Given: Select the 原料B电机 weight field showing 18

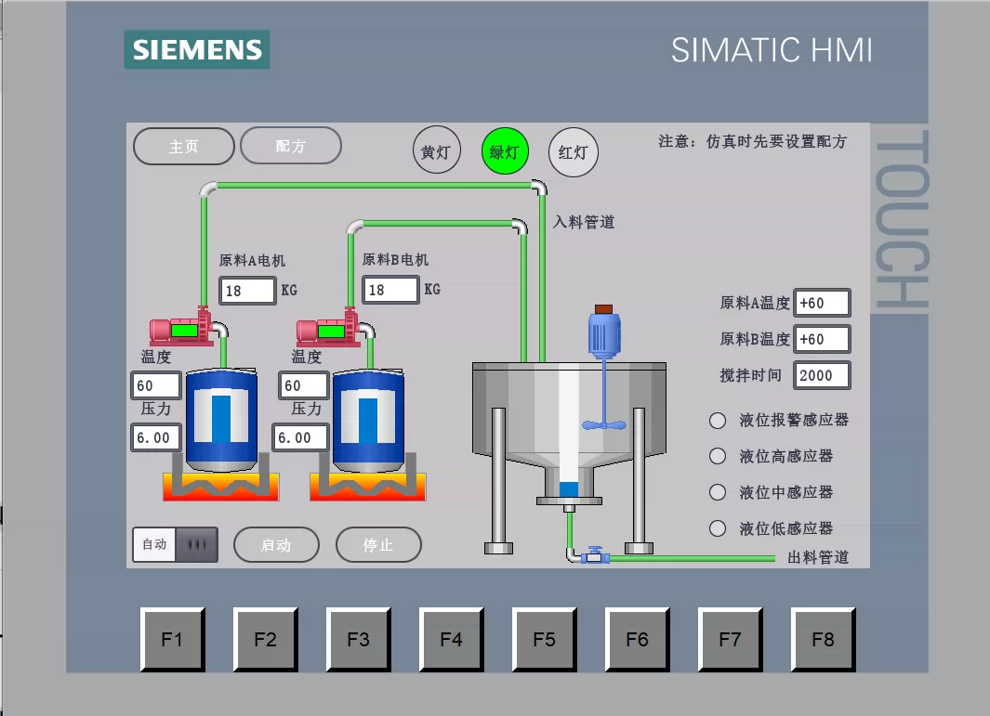Looking at the screenshot, I should click(390, 290).
